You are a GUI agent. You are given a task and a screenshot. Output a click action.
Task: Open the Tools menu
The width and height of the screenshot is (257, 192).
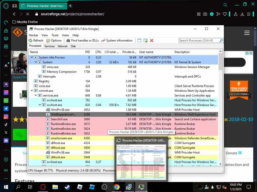[x=55, y=35]
